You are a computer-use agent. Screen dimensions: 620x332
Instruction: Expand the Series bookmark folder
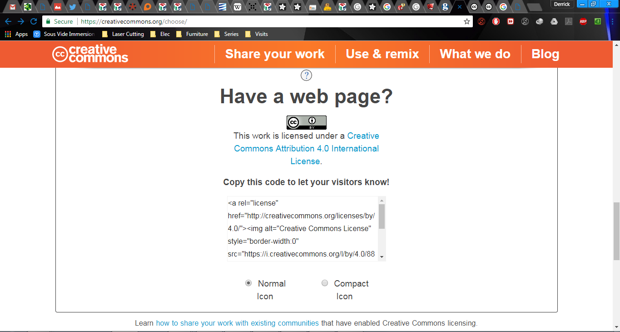click(226, 34)
